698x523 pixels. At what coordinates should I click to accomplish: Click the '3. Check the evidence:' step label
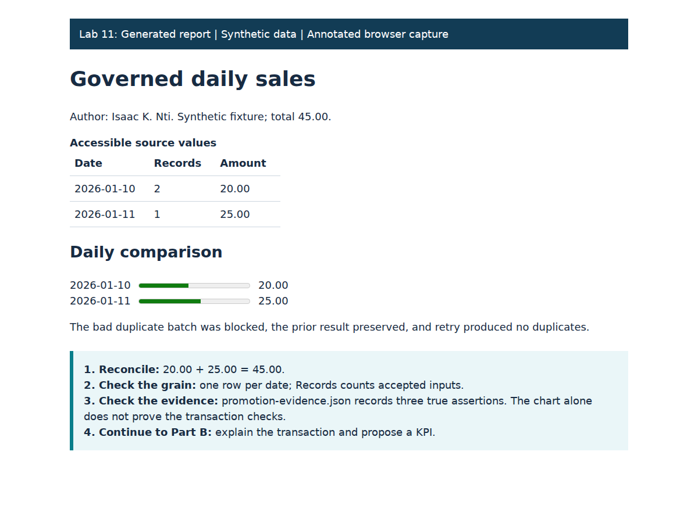[x=151, y=401]
